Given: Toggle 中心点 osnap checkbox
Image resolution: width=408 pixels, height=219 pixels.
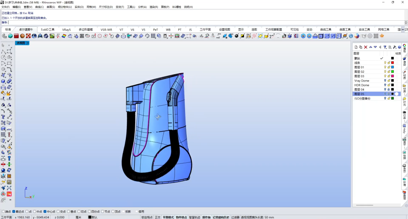Looking at the screenshot, I should coord(45,211).
